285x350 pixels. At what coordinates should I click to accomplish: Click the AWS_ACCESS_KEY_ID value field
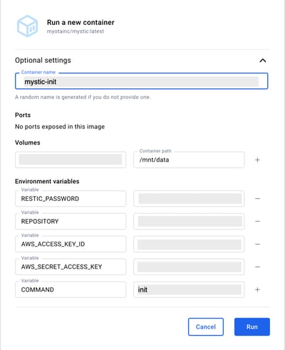tap(189, 245)
